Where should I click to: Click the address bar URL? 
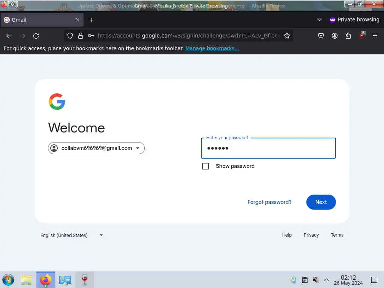tap(189, 36)
